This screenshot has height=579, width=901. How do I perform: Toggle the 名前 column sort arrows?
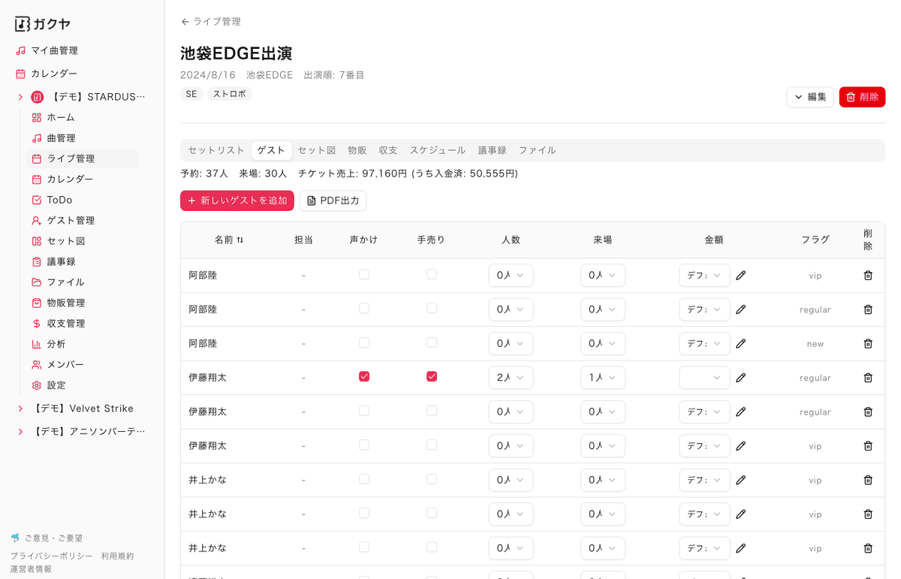(x=241, y=240)
